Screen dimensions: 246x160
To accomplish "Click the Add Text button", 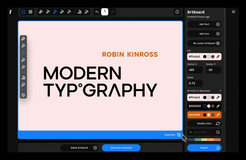I will (204, 24).
